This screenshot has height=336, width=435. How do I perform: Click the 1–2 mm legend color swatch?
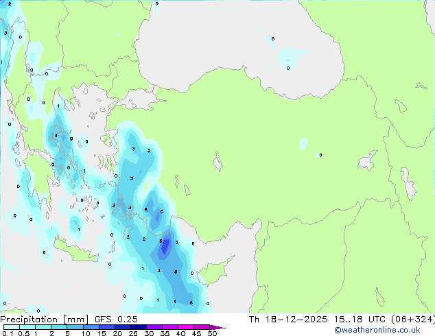click(x=43, y=327)
